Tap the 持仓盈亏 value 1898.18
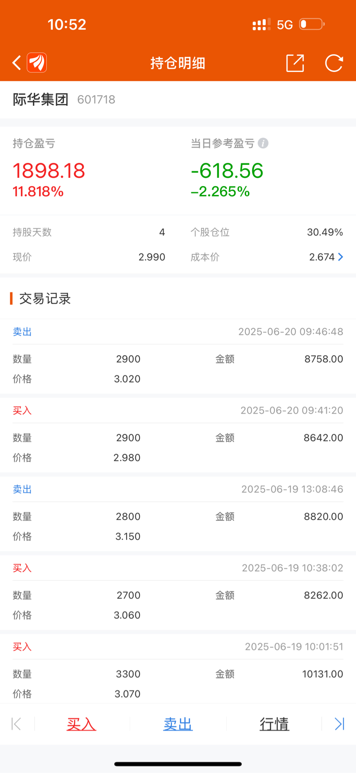356x773 pixels. (x=49, y=170)
